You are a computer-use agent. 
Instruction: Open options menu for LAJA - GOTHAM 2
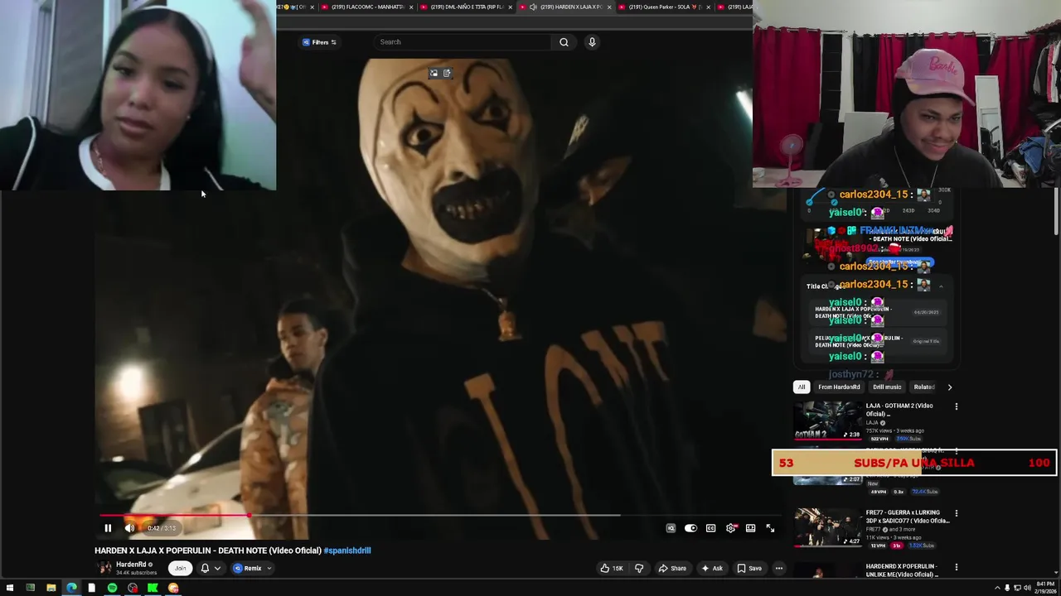(x=956, y=406)
